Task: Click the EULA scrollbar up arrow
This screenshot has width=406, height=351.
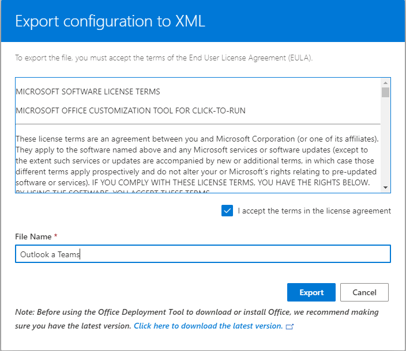Action: point(385,83)
